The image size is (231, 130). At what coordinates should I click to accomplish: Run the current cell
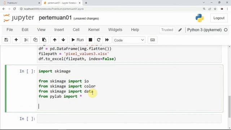click(78, 40)
